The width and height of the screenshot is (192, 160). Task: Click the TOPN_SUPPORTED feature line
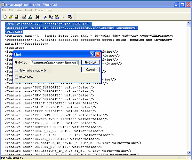(x=51, y=123)
